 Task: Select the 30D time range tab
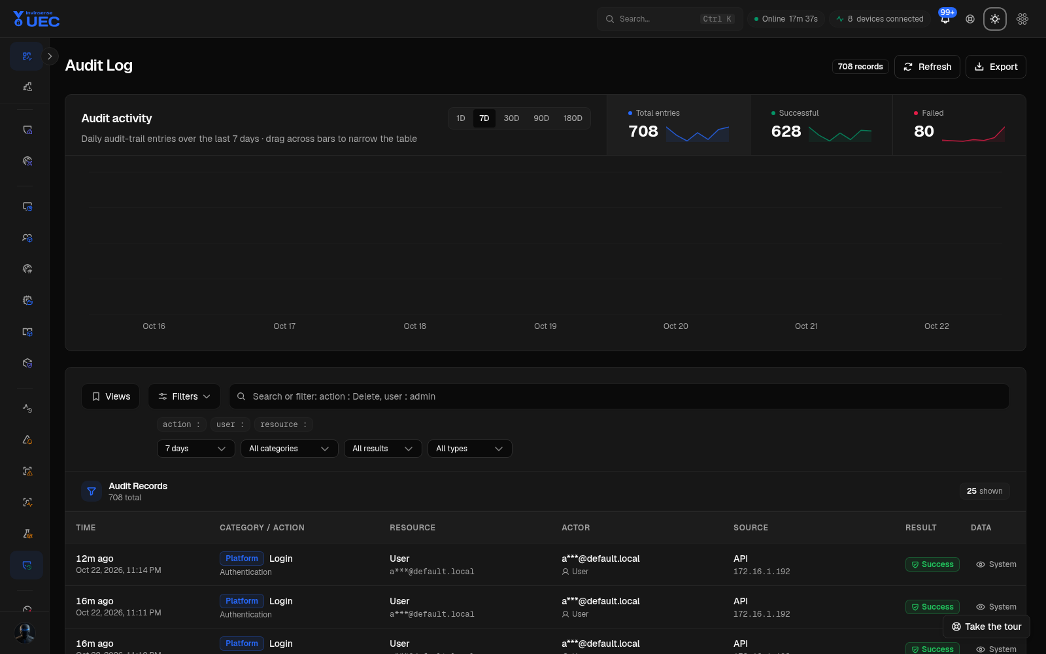[511, 118]
